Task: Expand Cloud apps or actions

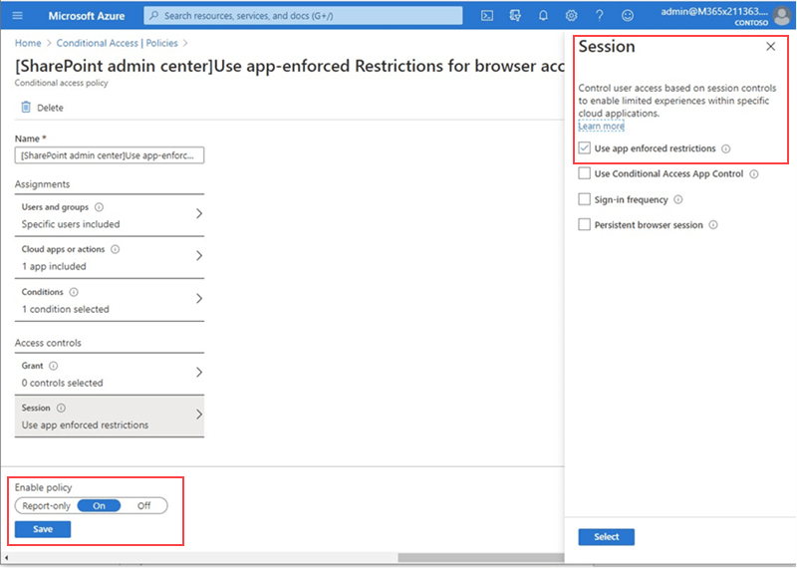Action: (x=199, y=257)
